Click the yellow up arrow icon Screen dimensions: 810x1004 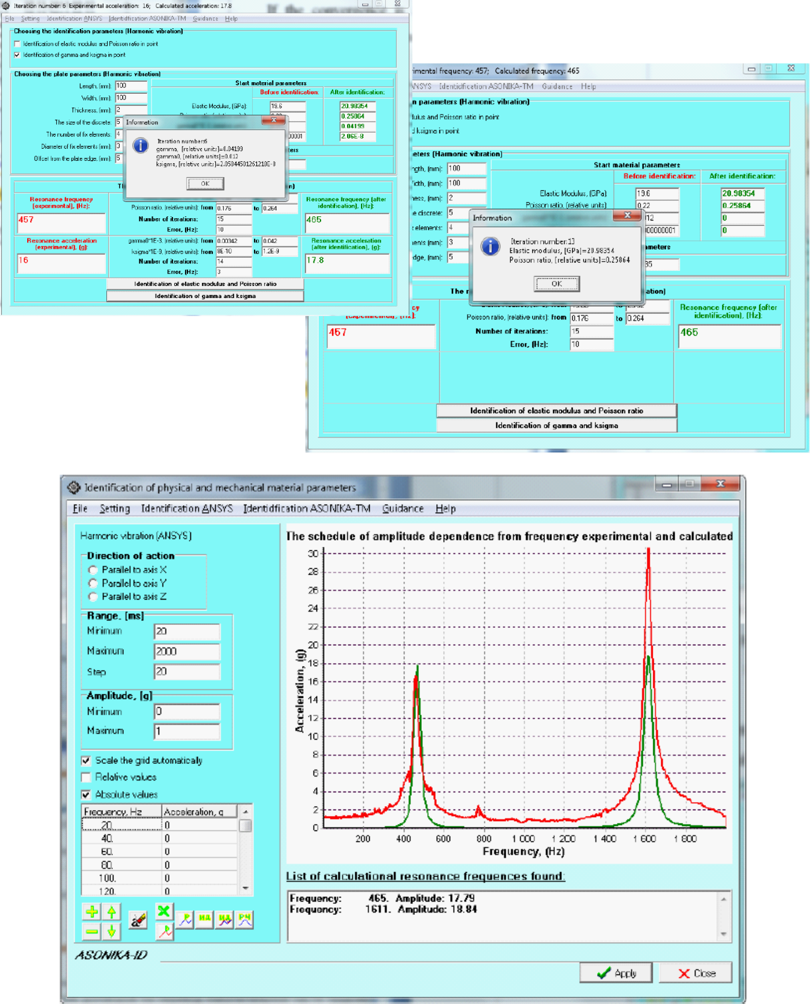112,912
